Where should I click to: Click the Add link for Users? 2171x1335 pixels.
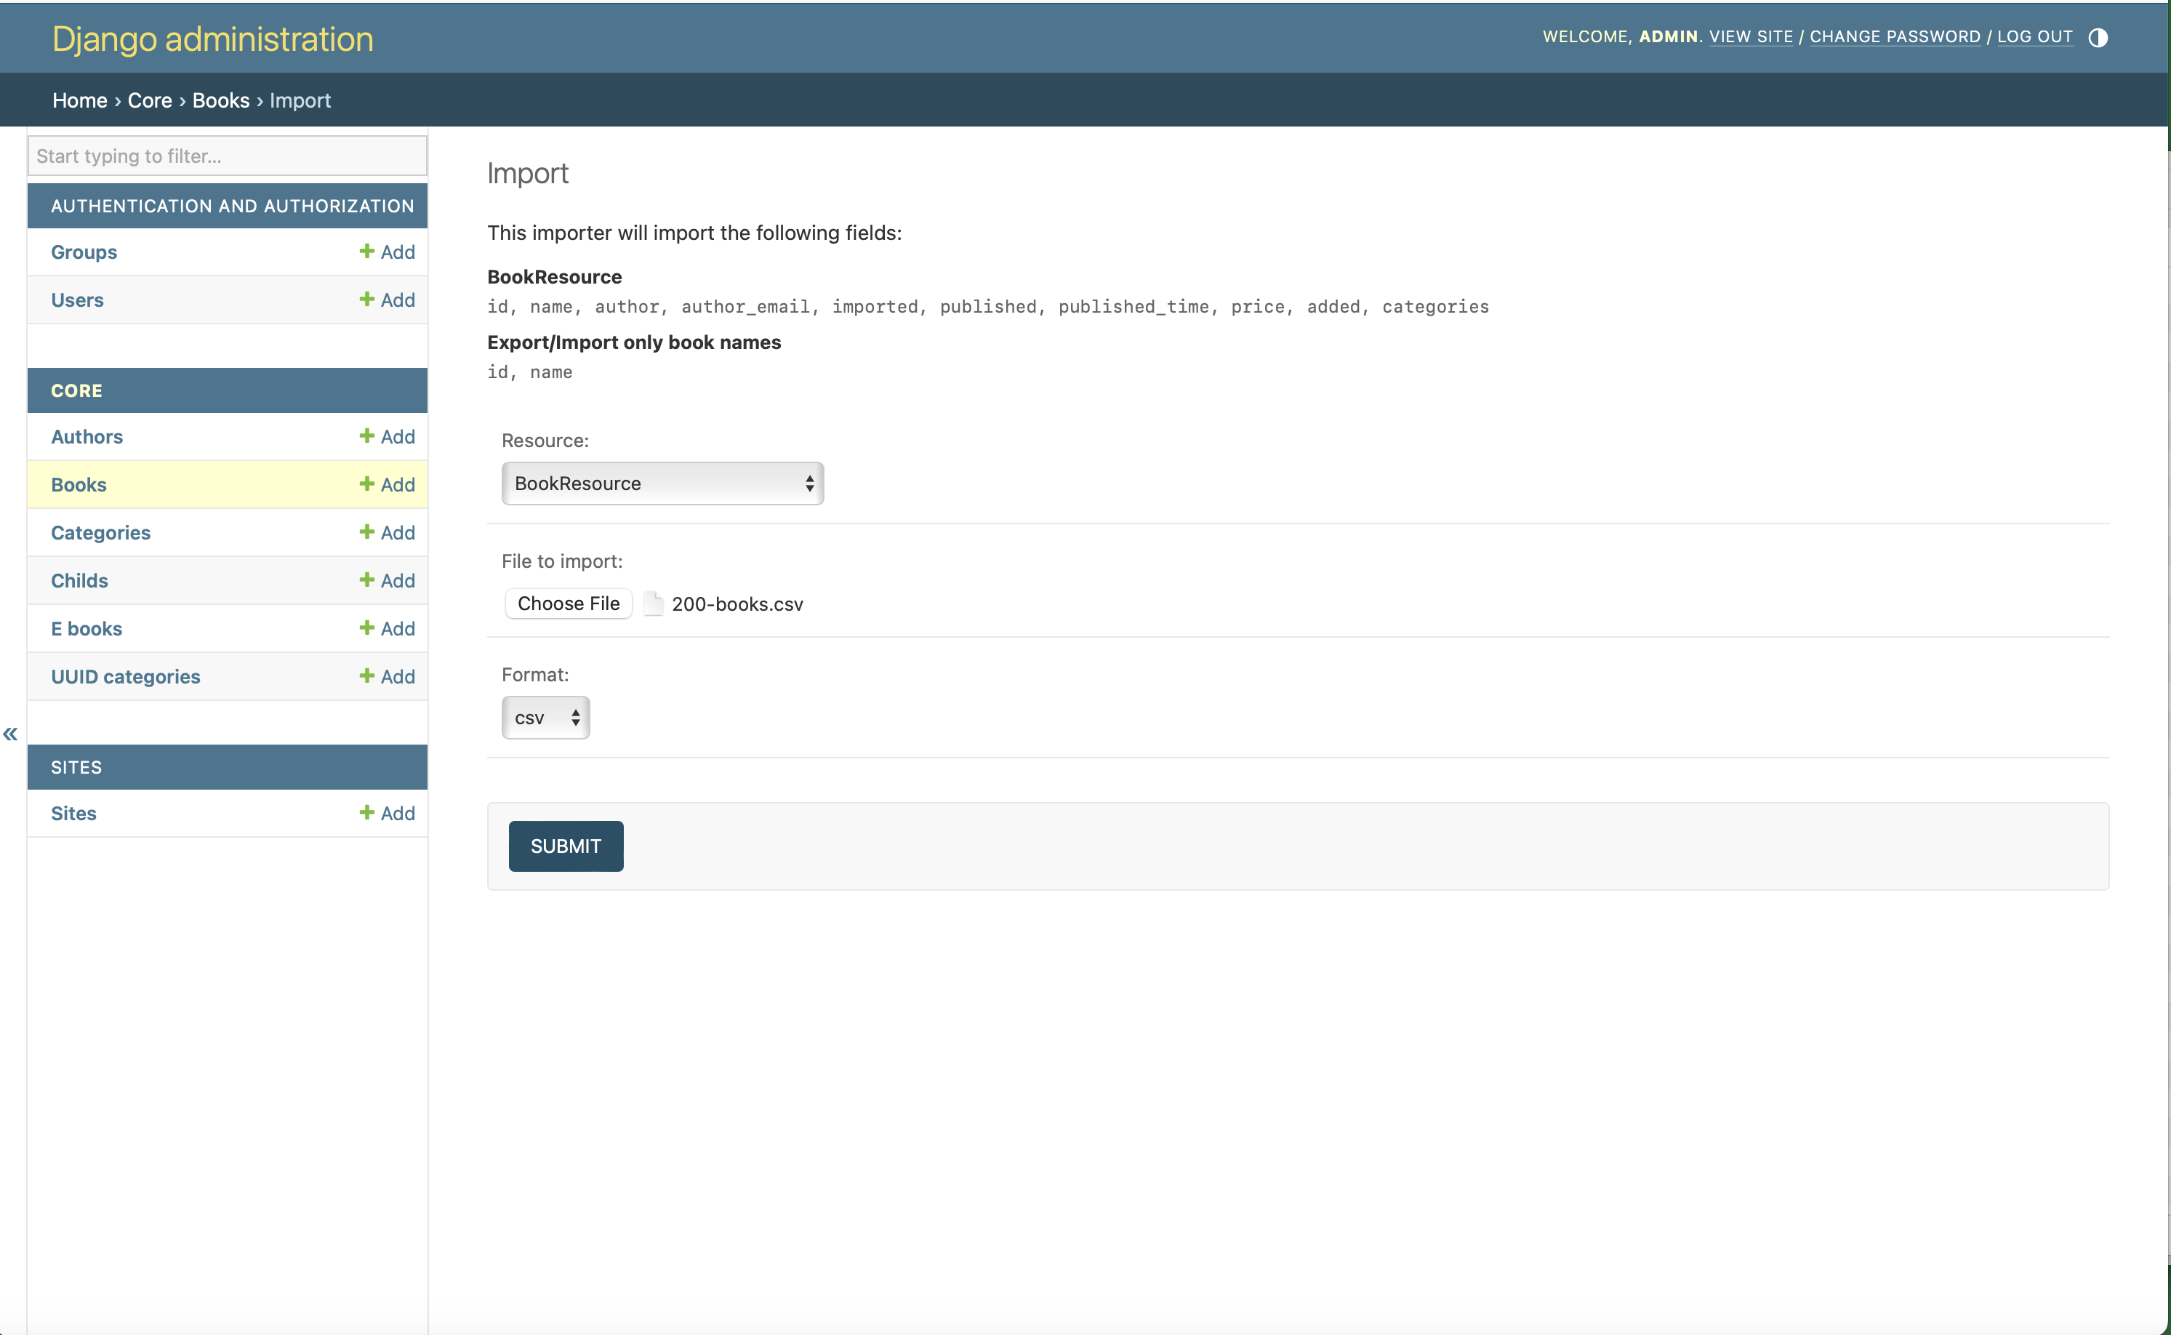[x=388, y=300]
